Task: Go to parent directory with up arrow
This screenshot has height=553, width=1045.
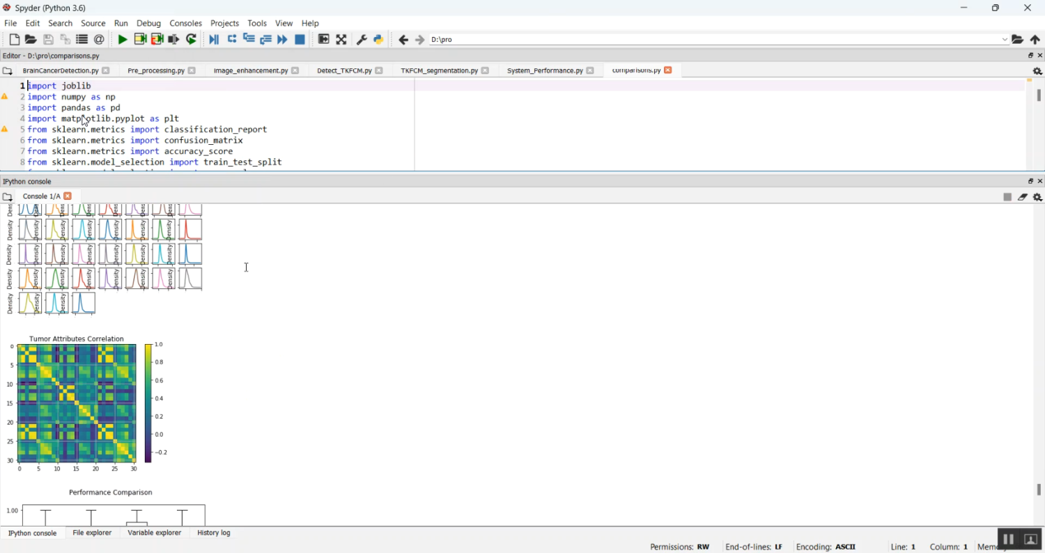Action: 1035,40
